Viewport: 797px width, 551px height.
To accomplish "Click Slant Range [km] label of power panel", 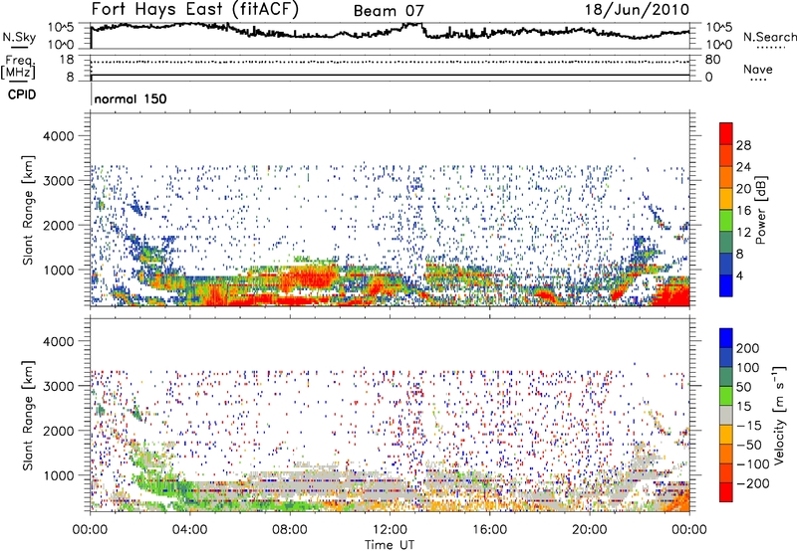I will click(x=28, y=211).
